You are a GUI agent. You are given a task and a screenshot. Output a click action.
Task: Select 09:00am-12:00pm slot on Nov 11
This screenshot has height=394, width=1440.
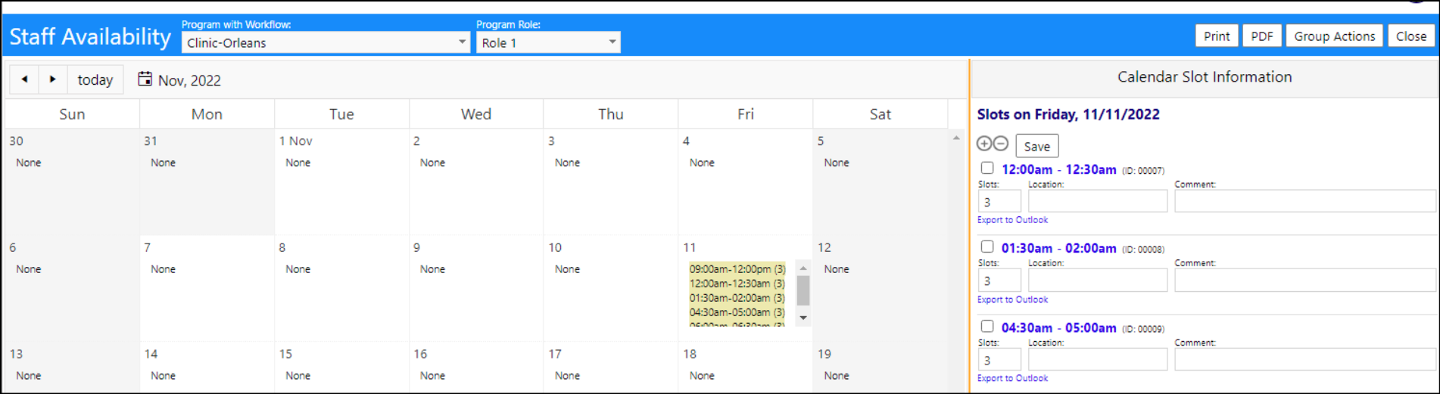click(x=737, y=269)
